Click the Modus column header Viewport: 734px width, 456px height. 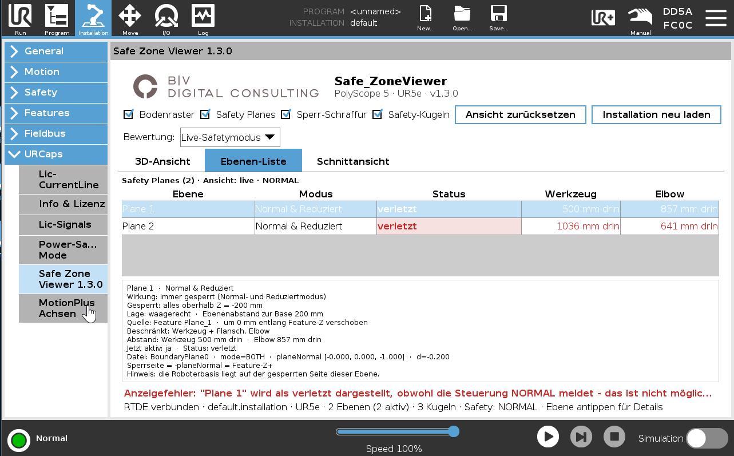click(x=316, y=194)
